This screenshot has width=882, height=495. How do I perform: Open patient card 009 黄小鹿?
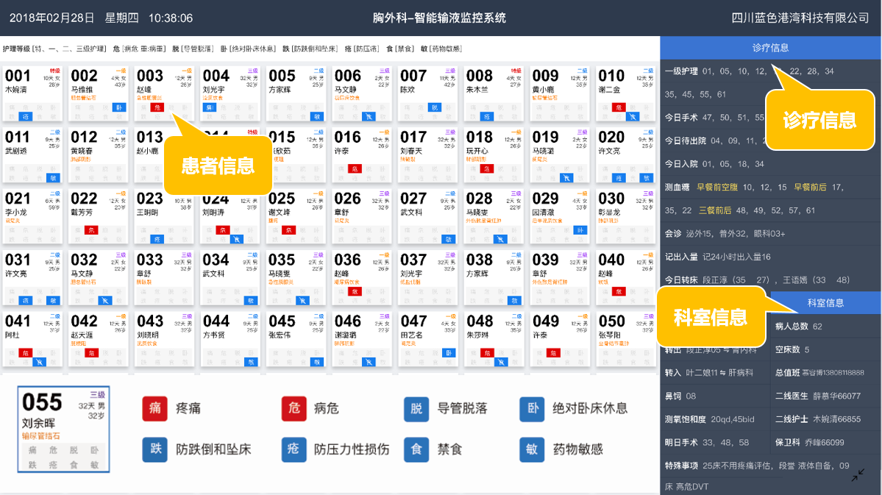(x=560, y=93)
